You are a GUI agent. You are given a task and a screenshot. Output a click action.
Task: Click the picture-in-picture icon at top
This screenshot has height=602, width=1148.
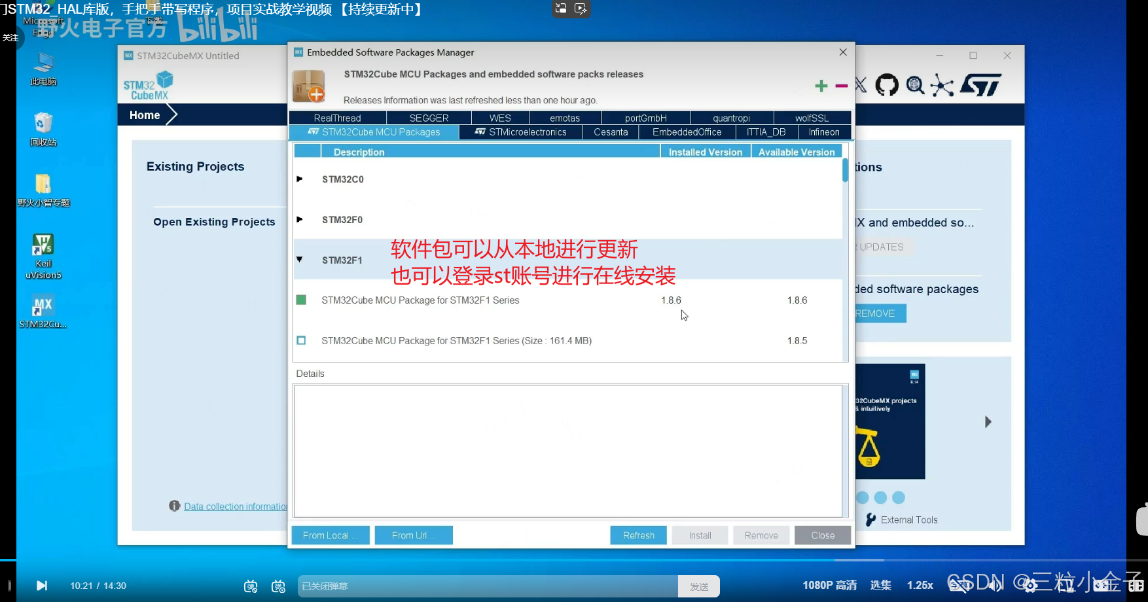pos(561,9)
